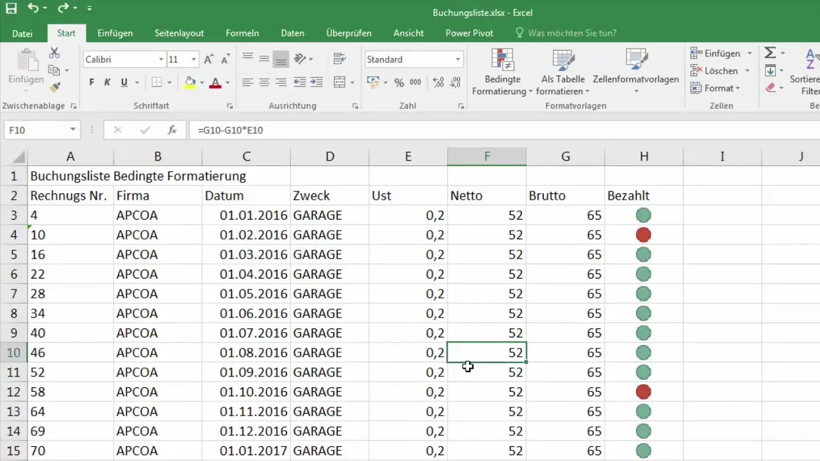Click the Einfügen cells button
820x461 pixels.
pyautogui.click(x=715, y=53)
